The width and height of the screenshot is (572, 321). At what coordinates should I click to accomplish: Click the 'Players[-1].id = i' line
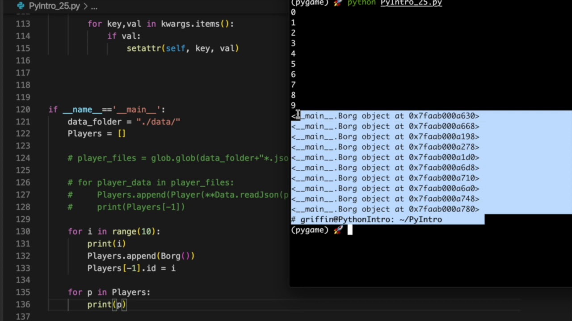[x=131, y=268]
